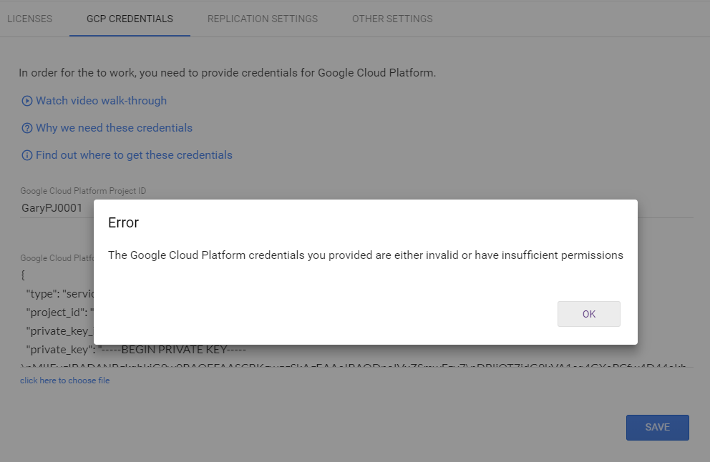Image resolution: width=710 pixels, height=462 pixels.
Task: Follow Find out where to get credentials link
Action: point(134,155)
